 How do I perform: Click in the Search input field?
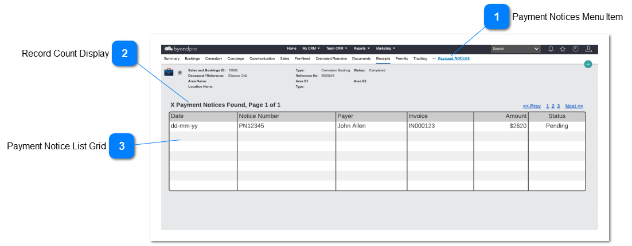(x=510, y=49)
